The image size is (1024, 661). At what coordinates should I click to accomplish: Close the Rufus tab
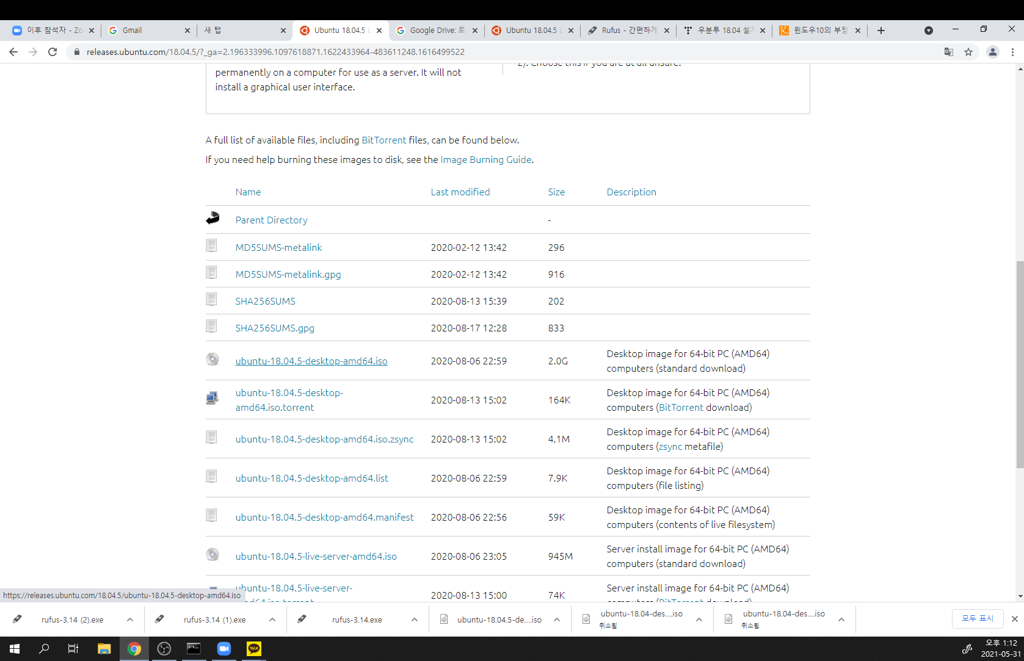click(x=667, y=31)
